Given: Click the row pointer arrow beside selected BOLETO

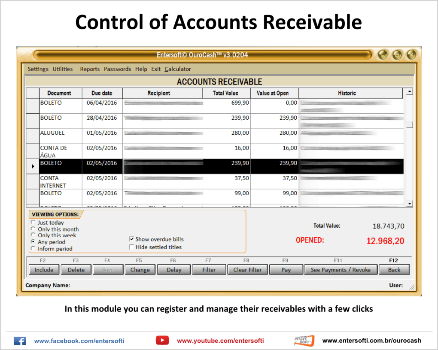Looking at the screenshot, I should (x=33, y=166).
